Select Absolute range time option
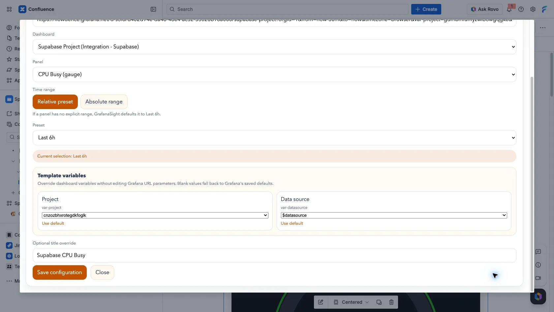Screen dimensions: 554x312 coord(104,102)
